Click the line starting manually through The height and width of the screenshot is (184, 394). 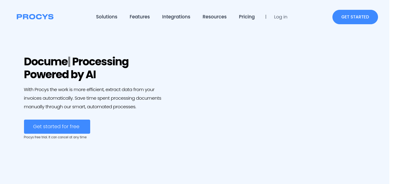click(80, 107)
